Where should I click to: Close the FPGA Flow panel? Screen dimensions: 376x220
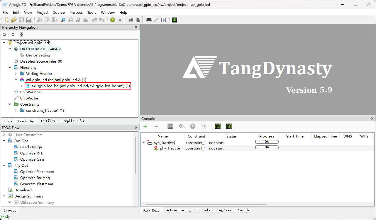point(136,128)
